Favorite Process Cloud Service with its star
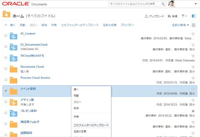The width and height of the screenshot is (200, 137). tap(193, 78)
